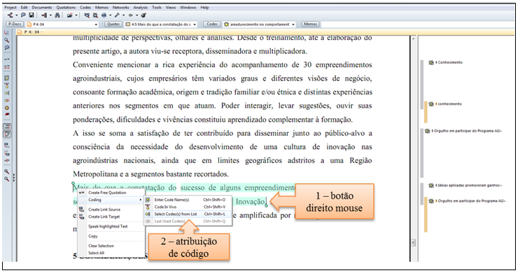Viewport: 520px width, 273px height.
Task: Click the Save floppy disk icon
Action: click(x=31, y=15)
